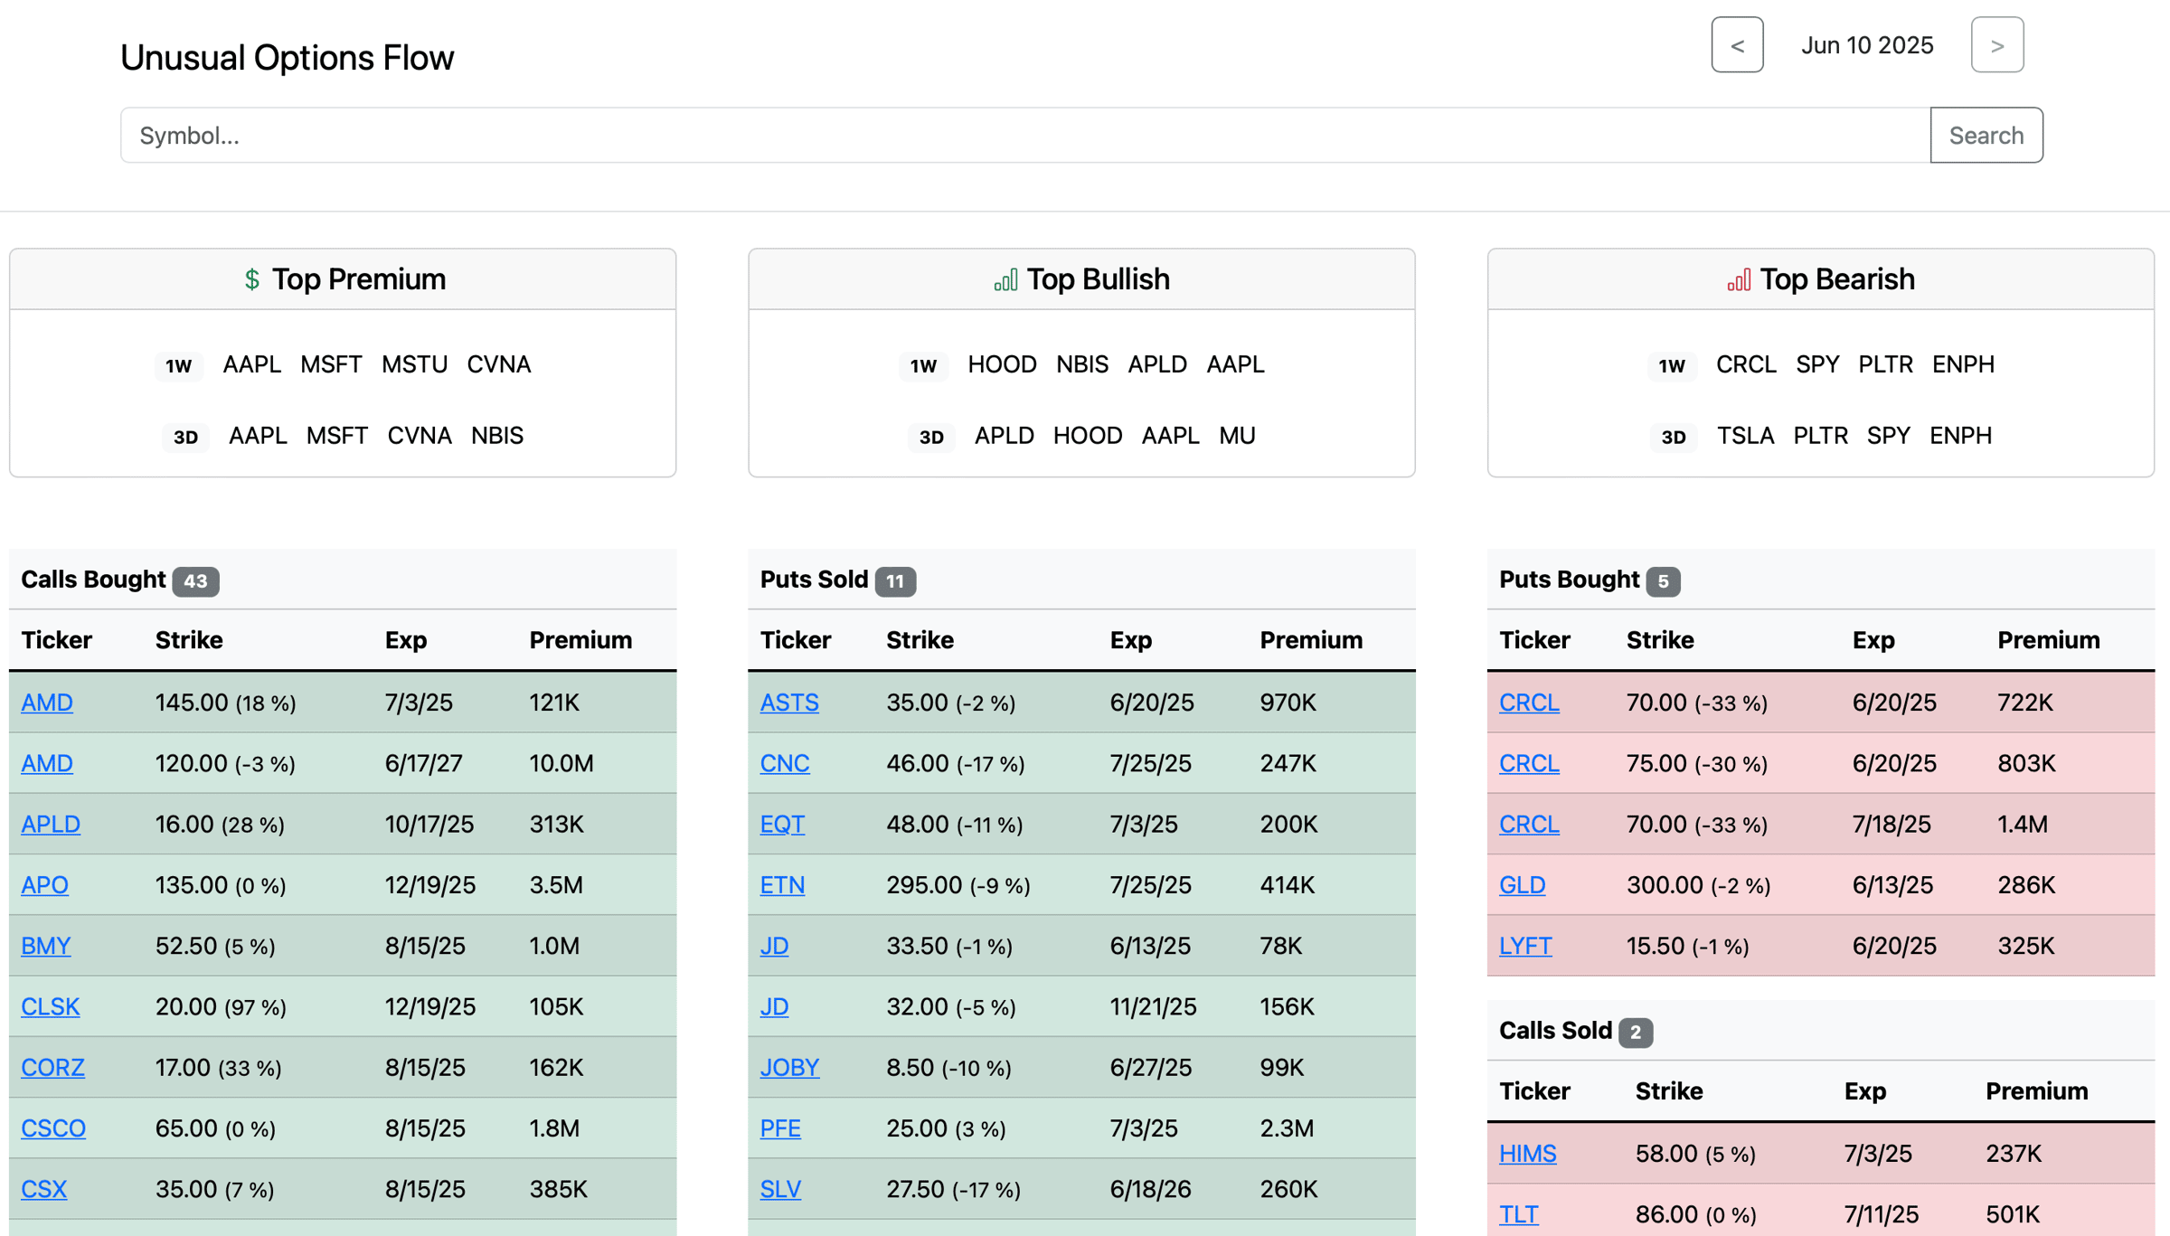Select NBIS in Top Premium 3D row
This screenshot has height=1236, width=2170.
pyautogui.click(x=497, y=436)
